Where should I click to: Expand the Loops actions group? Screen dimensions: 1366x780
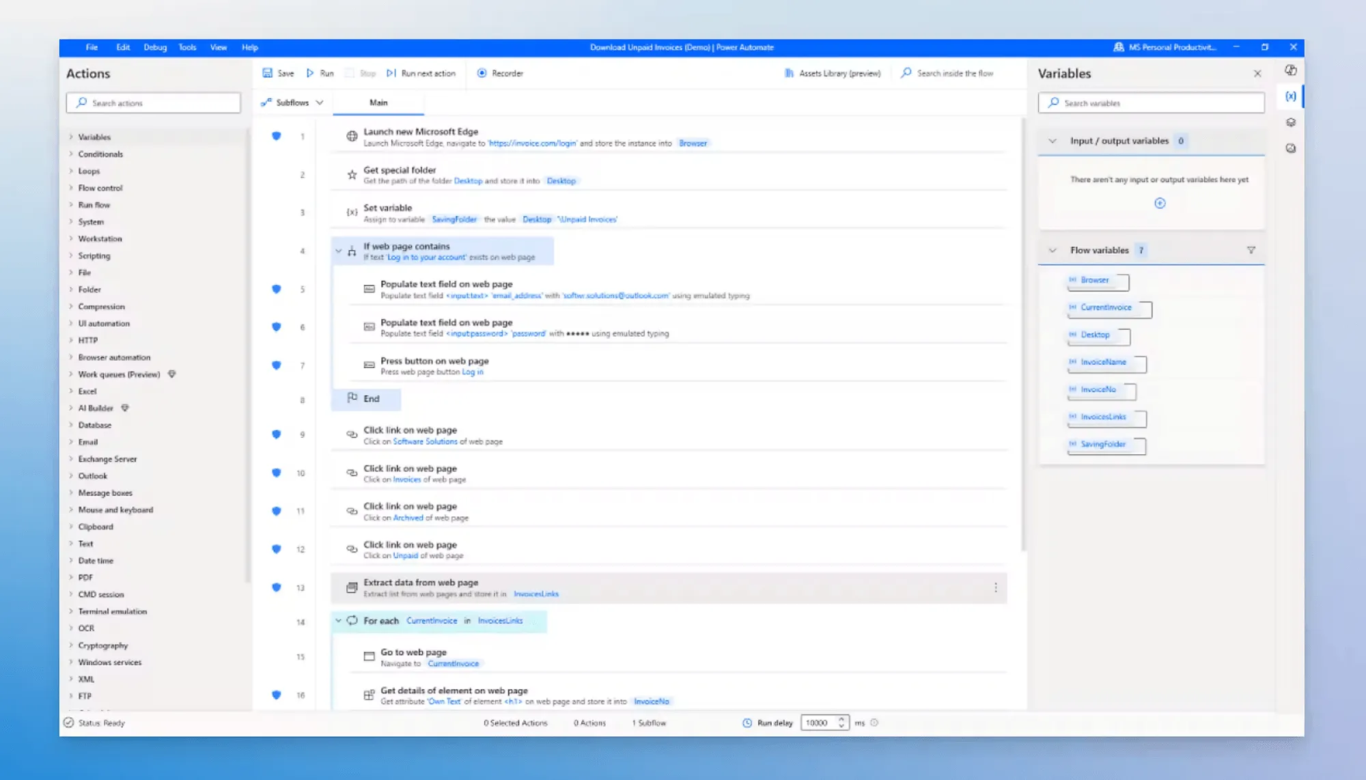coord(71,171)
